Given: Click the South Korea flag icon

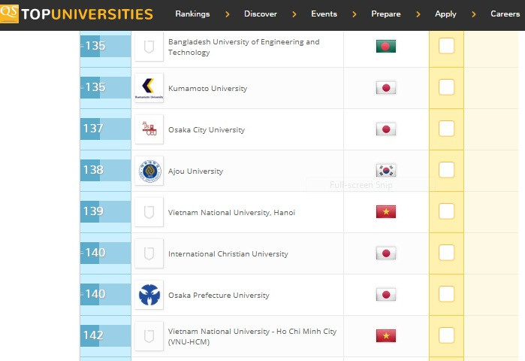Looking at the screenshot, I should (385, 171).
